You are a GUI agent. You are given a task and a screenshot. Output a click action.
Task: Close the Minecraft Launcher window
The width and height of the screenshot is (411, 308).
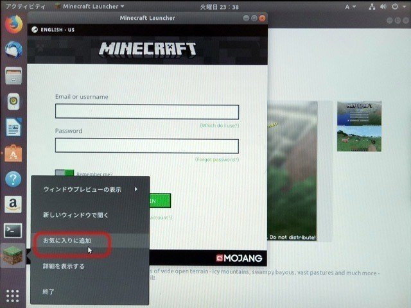pyautogui.click(x=262, y=18)
